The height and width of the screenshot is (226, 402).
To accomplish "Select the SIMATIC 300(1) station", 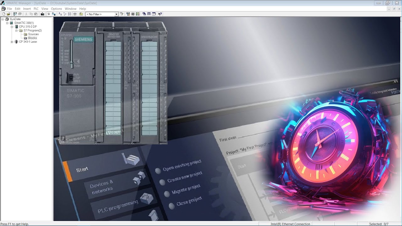I will (x=24, y=23).
